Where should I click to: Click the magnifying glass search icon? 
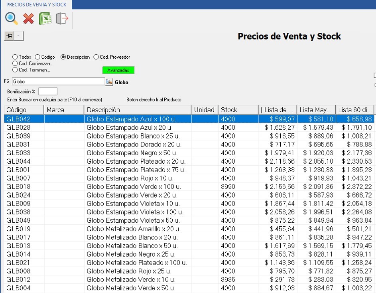11,18
